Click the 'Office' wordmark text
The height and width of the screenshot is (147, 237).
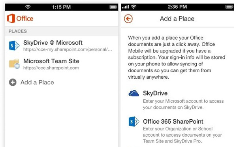[x=25, y=19]
